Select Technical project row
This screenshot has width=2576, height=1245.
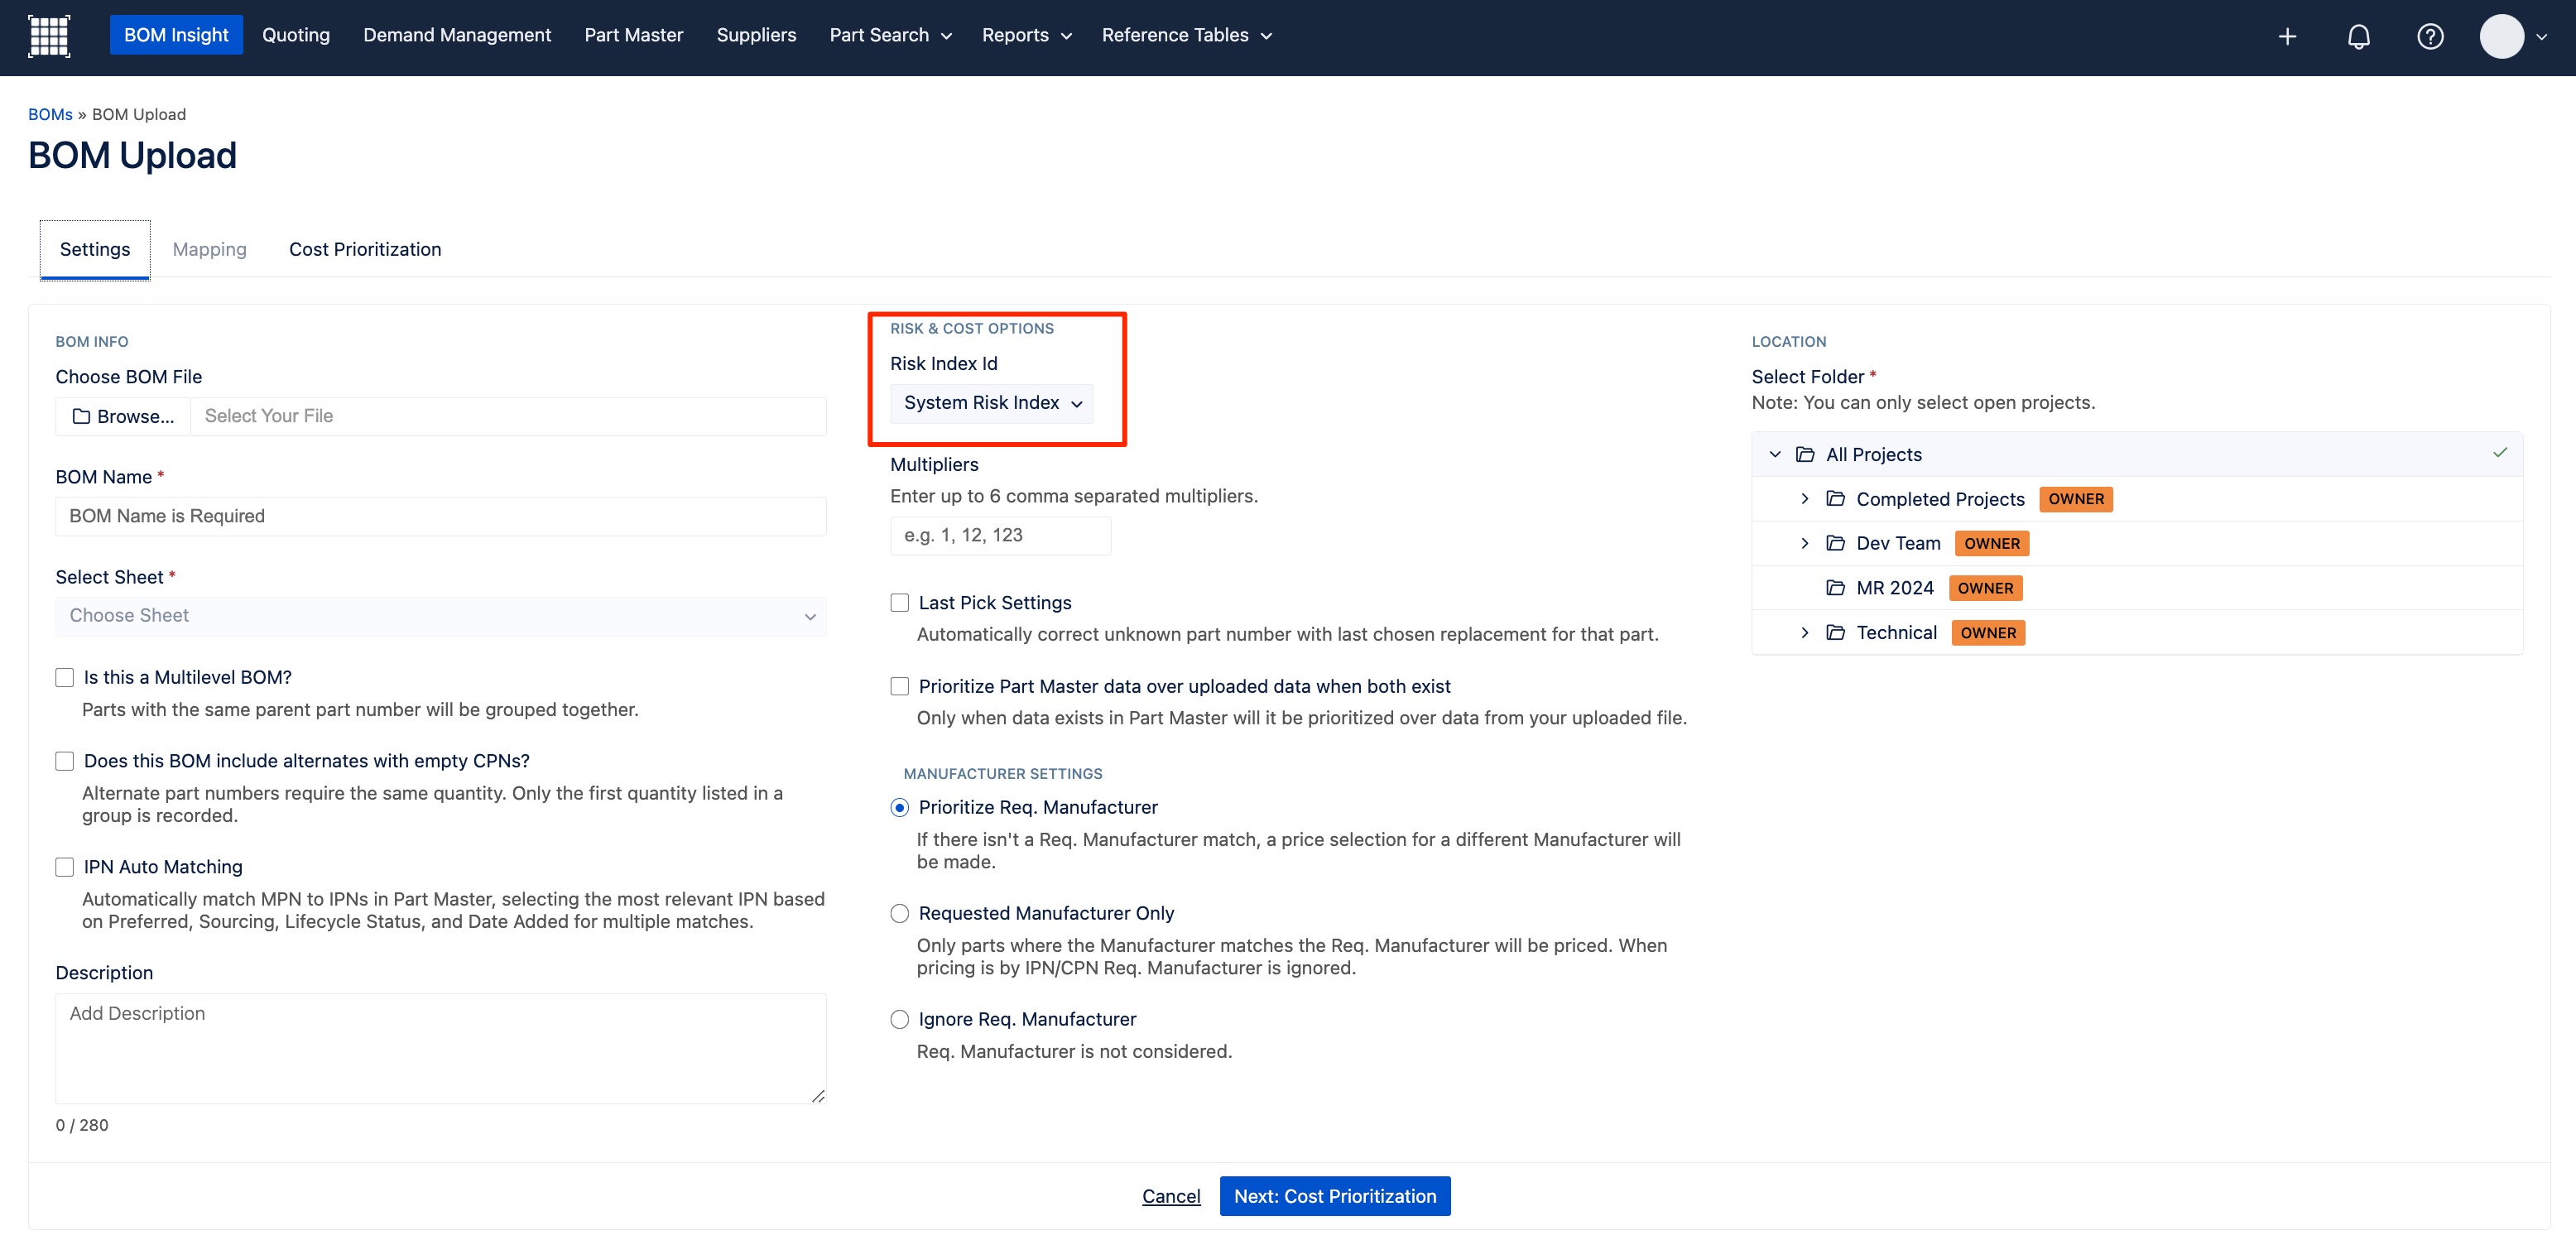pos(2137,632)
